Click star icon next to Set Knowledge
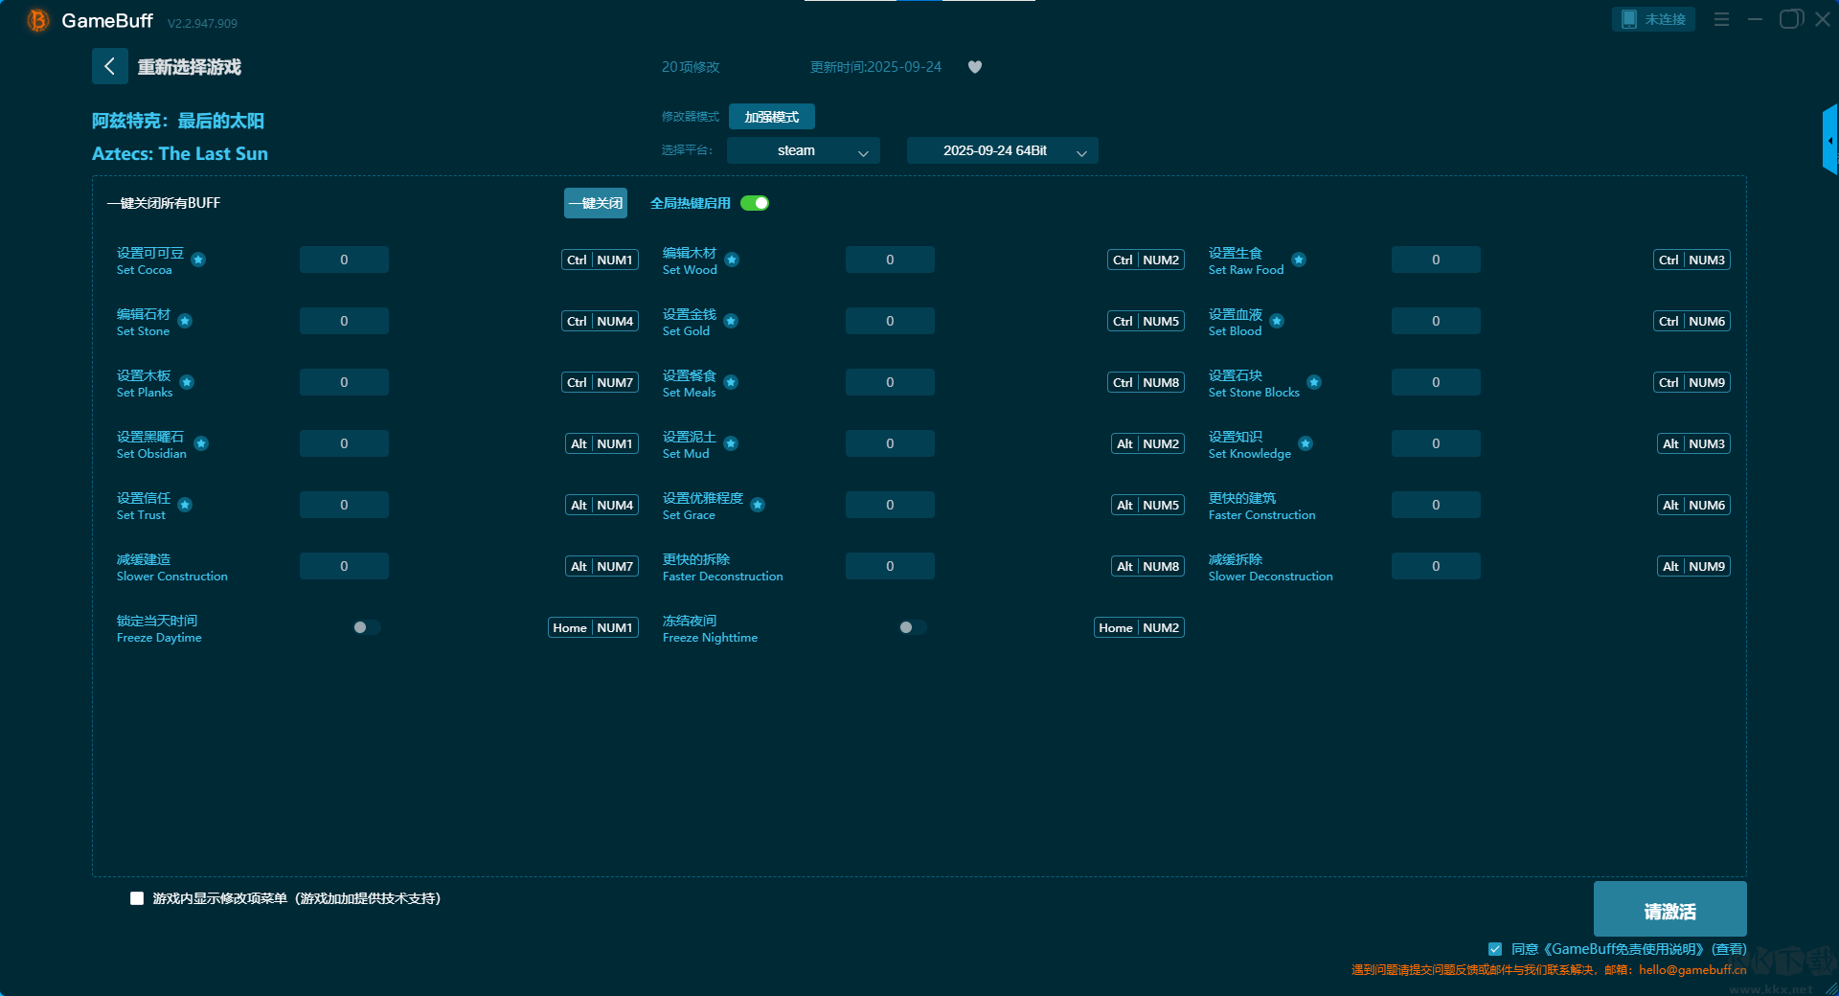Screen dimensions: 1839x996 (x=1305, y=443)
